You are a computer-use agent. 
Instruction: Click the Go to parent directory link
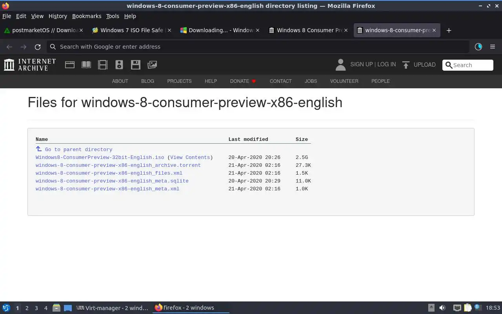pyautogui.click(x=79, y=150)
